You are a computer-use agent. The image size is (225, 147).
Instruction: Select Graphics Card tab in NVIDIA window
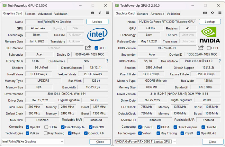point(125,14)
